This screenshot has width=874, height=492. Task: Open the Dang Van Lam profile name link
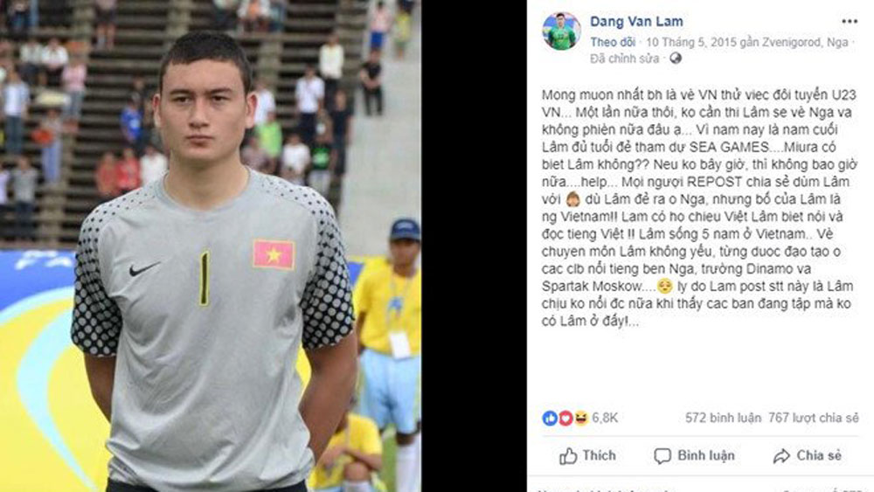click(x=636, y=22)
